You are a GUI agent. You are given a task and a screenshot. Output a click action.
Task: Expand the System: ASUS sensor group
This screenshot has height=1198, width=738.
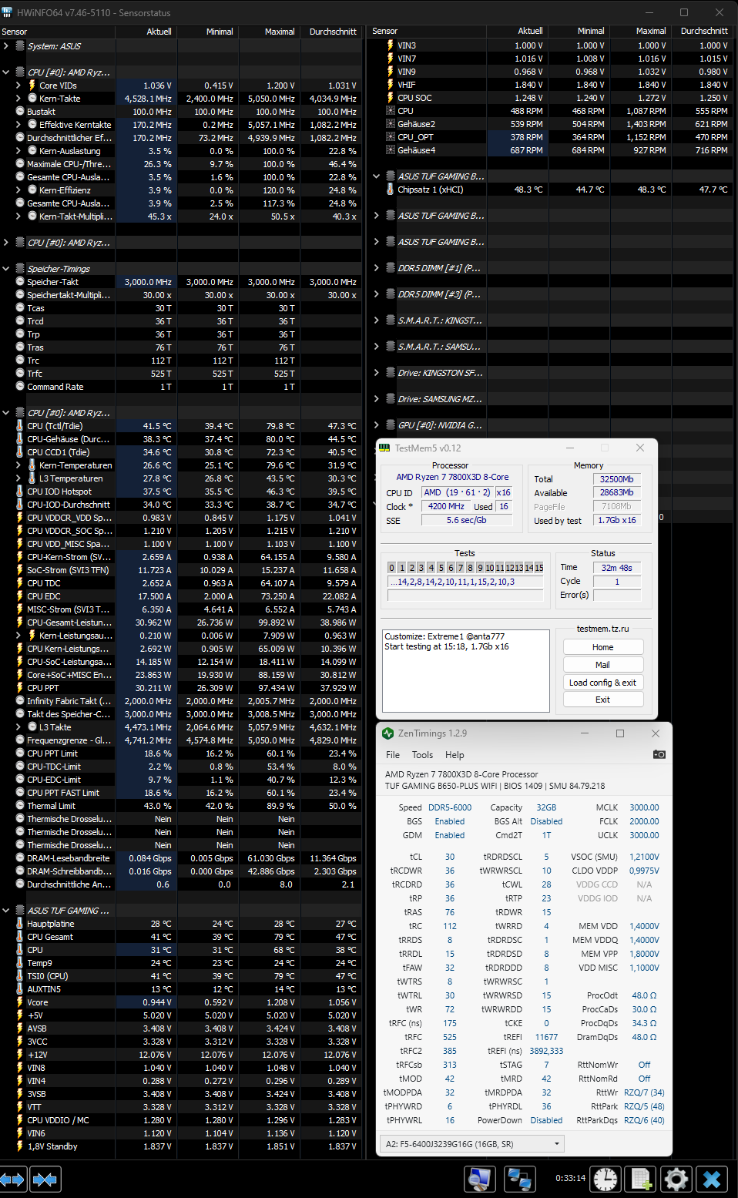6,46
